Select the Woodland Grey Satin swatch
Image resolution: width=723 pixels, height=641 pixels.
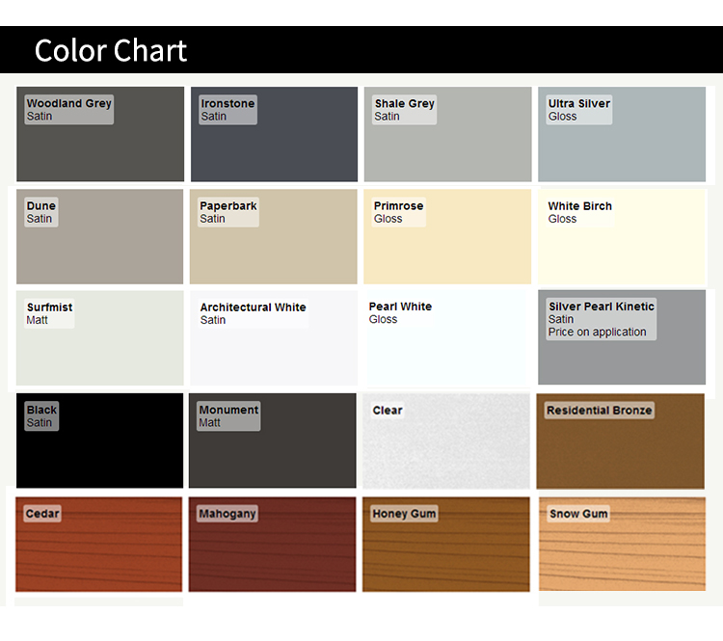[100, 134]
